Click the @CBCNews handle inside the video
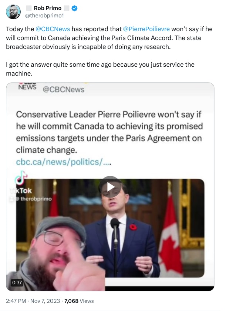This screenshot has width=226, height=311. pos(64,89)
